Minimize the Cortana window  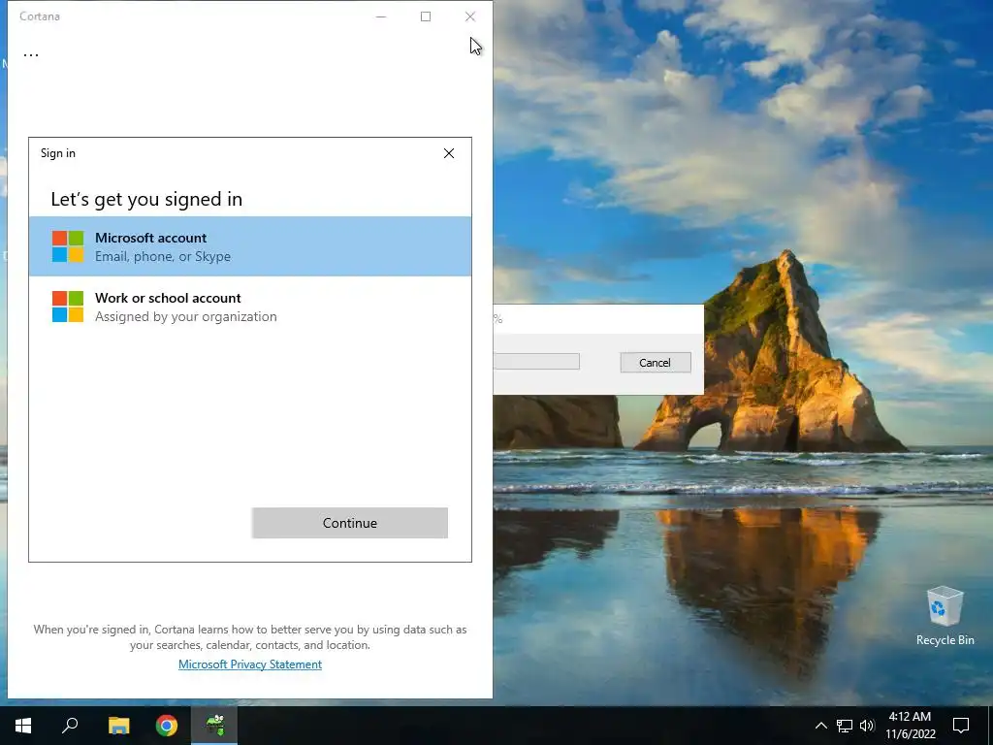point(381,16)
